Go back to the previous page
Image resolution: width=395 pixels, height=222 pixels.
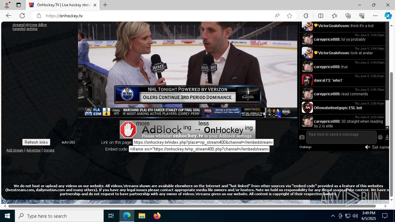point(9,16)
